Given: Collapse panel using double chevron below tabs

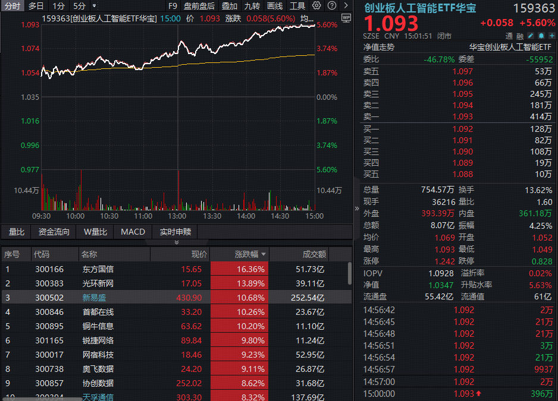Looking at the screenshot, I should (x=176, y=242).
